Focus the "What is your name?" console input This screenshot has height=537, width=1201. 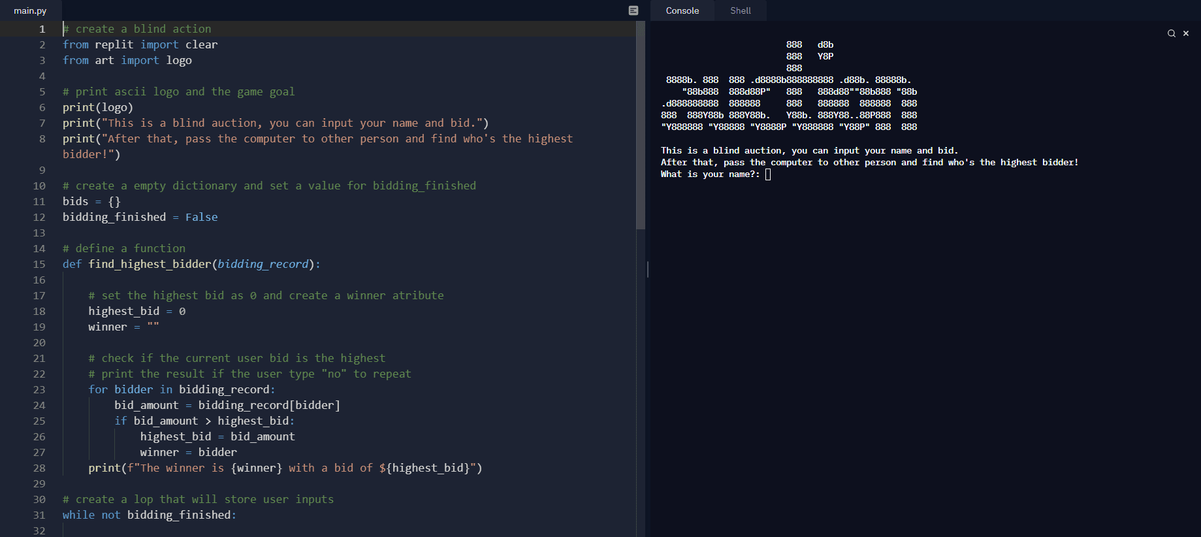click(768, 174)
